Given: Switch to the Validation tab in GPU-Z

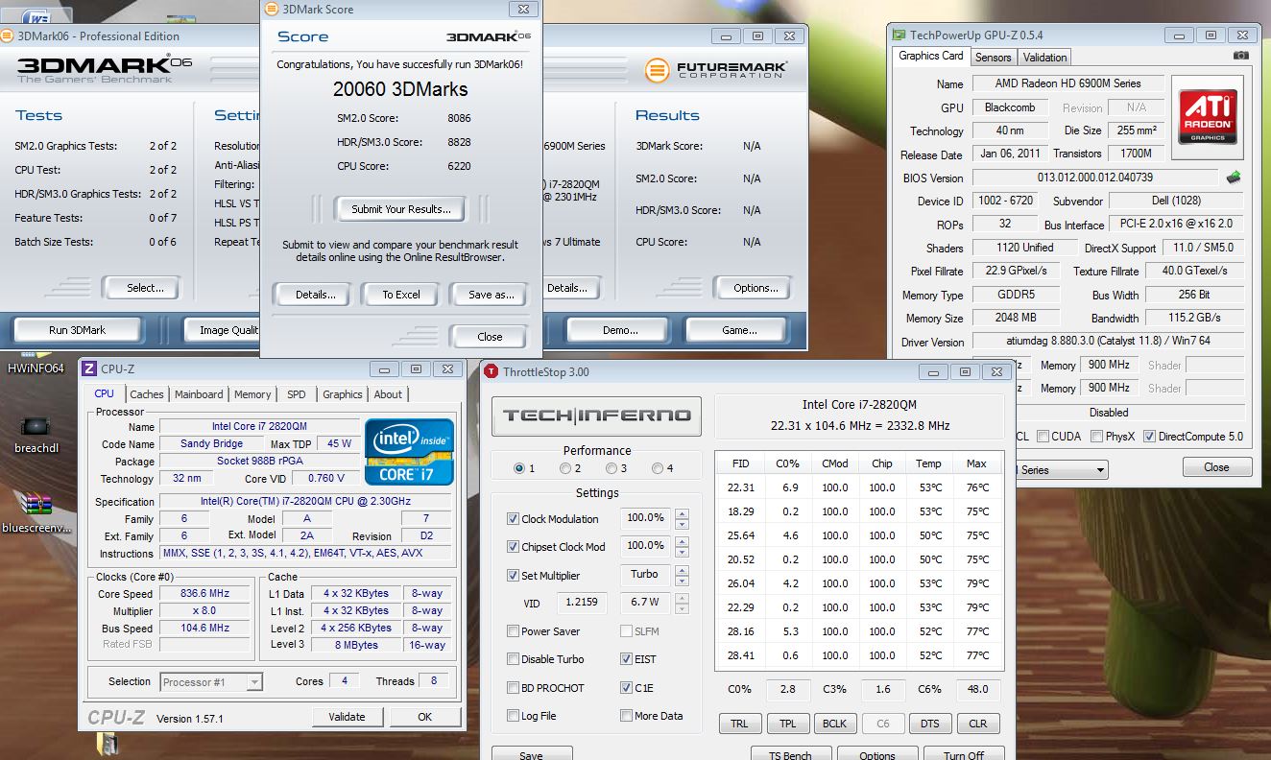Looking at the screenshot, I should (1044, 58).
